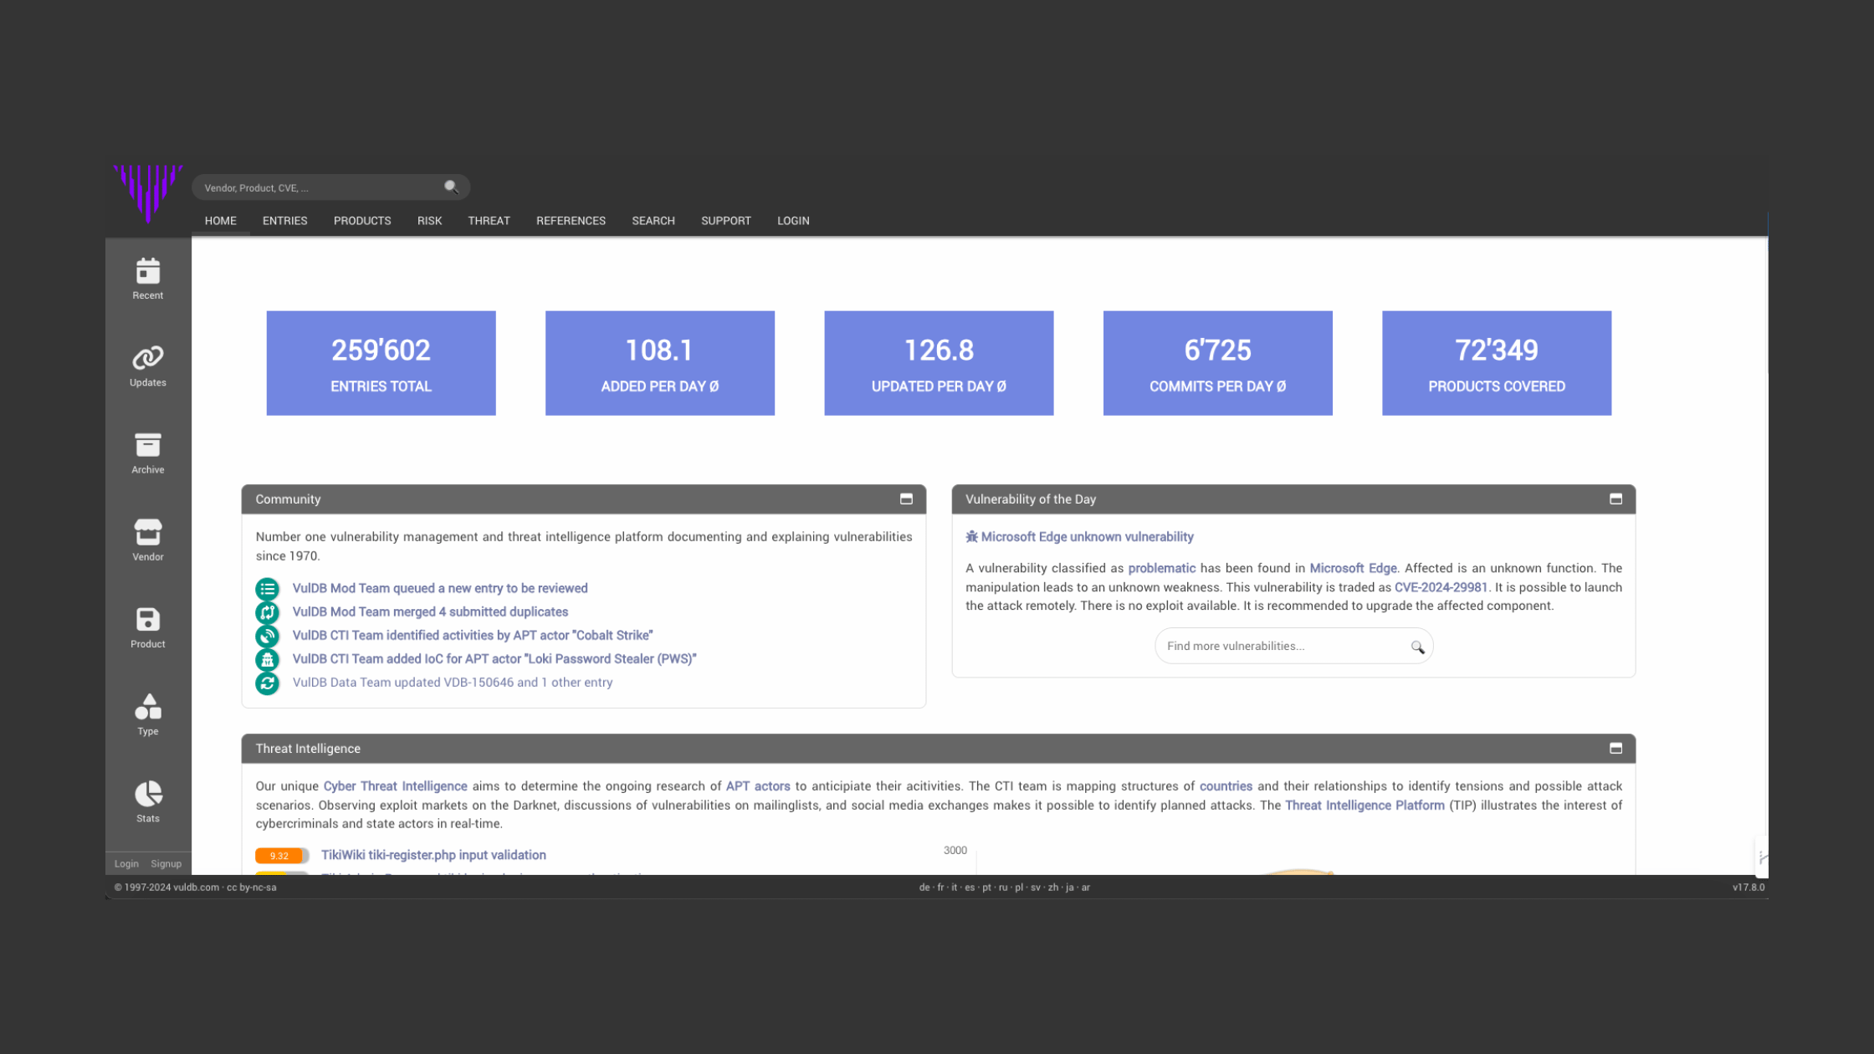Click the Data Team updated entry icon
This screenshot has width=1874, height=1054.
pos(267,683)
